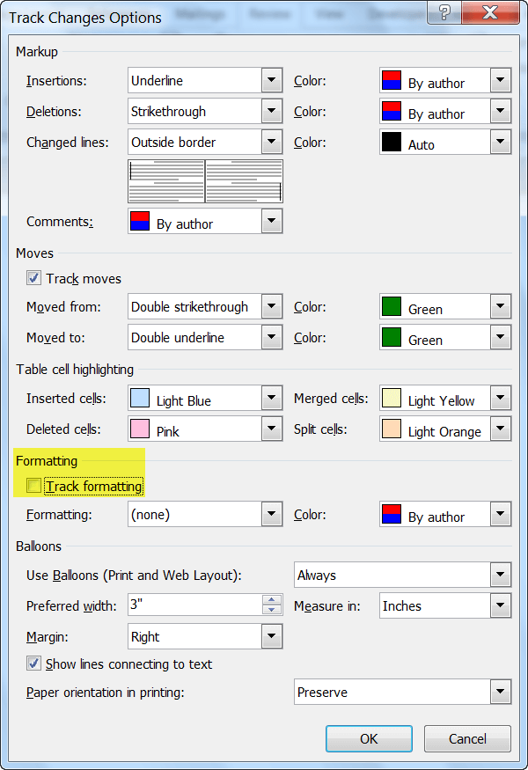This screenshot has height=770, width=528.
Task: Click the black Auto color swatch icon
Action: coord(392,142)
